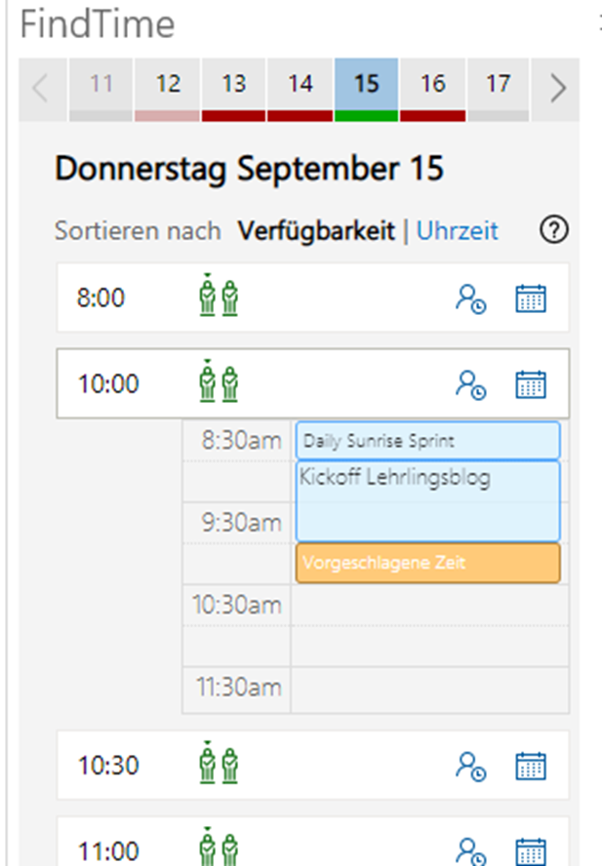Image resolution: width=602 pixels, height=866 pixels.
Task: Open attendee availability icon for 10:00 slot
Action: point(470,384)
